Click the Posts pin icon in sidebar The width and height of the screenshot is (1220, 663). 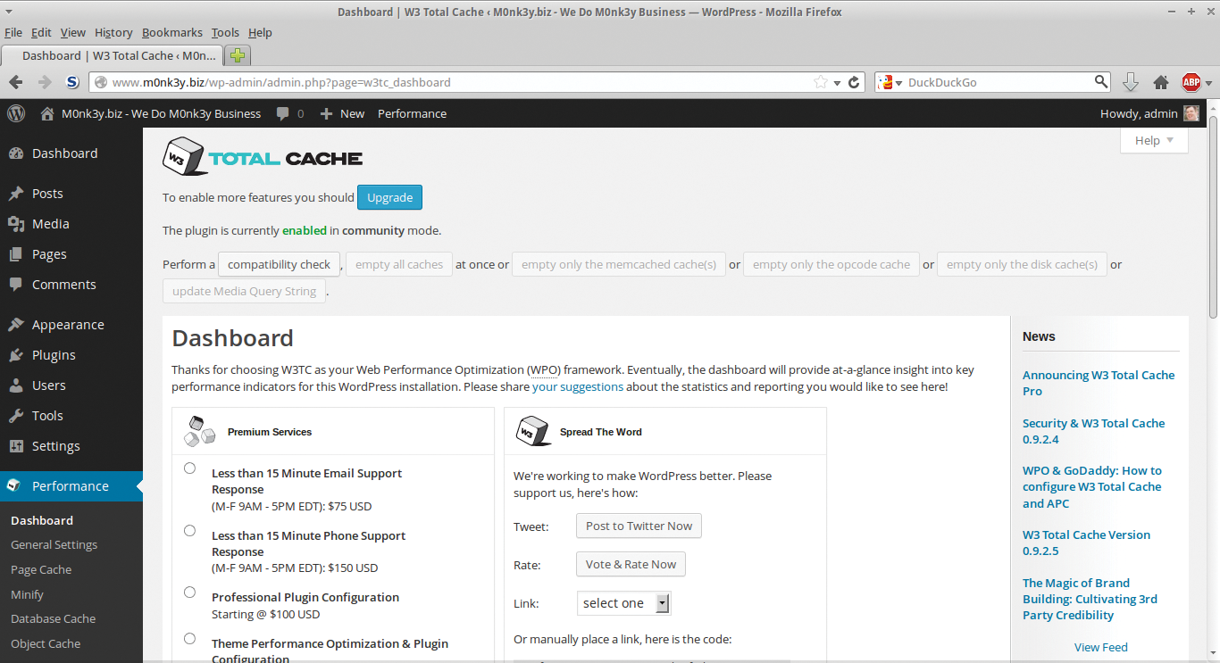[x=16, y=194]
